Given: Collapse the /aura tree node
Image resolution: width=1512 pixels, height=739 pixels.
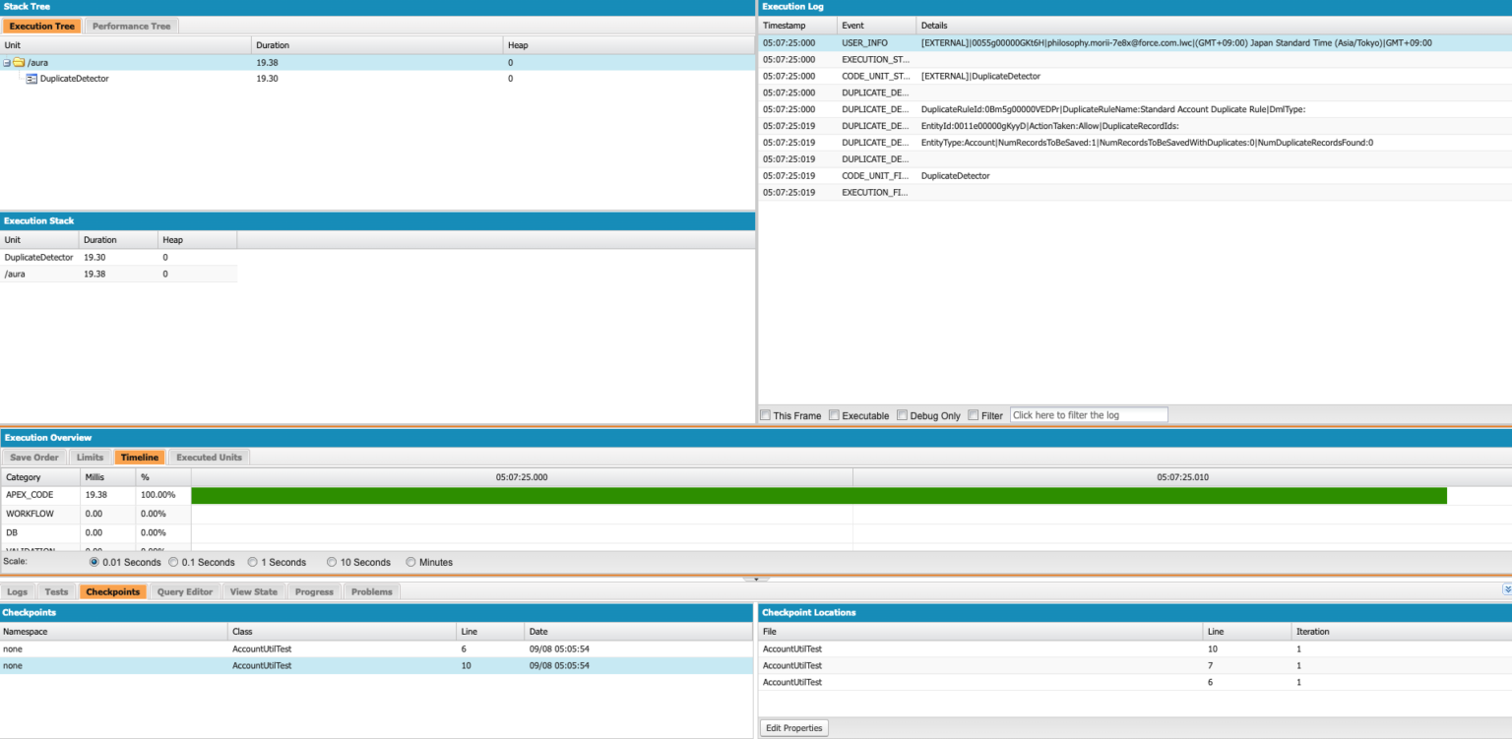Looking at the screenshot, I should tap(8, 62).
